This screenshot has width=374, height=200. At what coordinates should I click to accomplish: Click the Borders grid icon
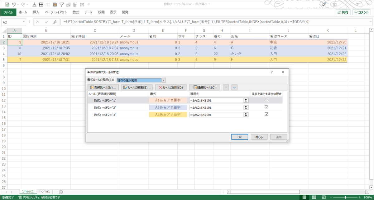click(41, 4)
